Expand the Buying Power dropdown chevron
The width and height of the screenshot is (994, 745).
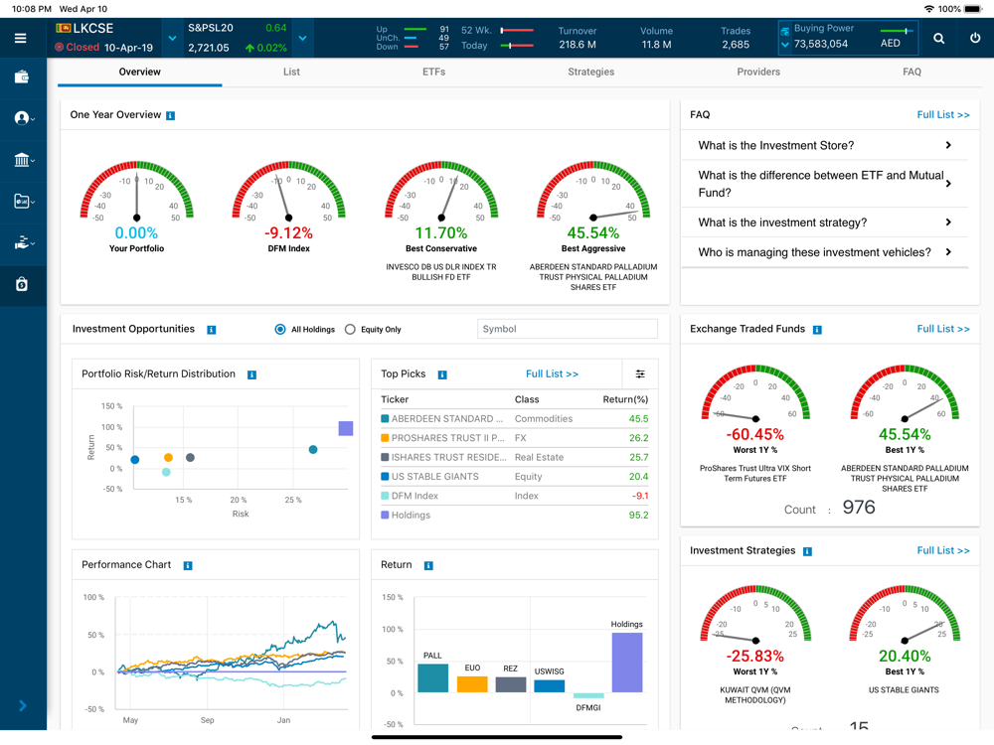[785, 45]
